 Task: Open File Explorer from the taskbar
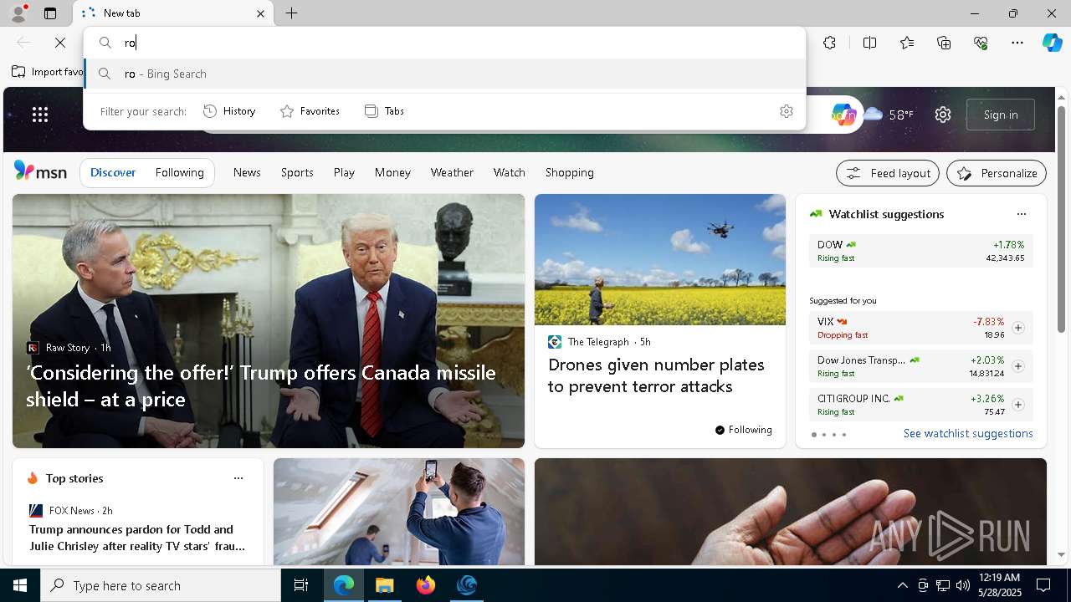[385, 585]
